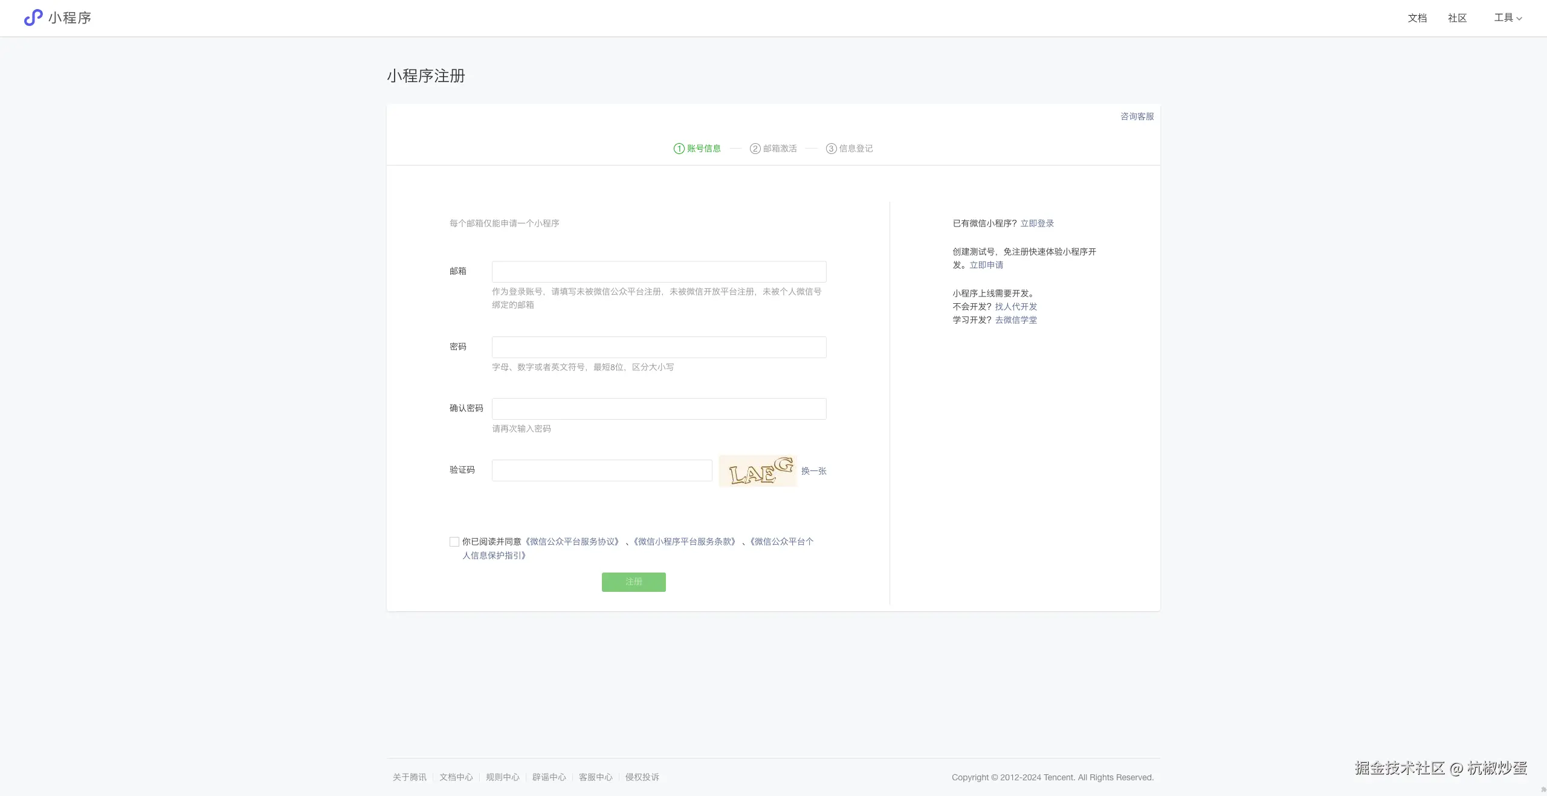Screen dimensions: 1547x796
Task: Click 立即申请 test account link
Action: tap(986, 265)
